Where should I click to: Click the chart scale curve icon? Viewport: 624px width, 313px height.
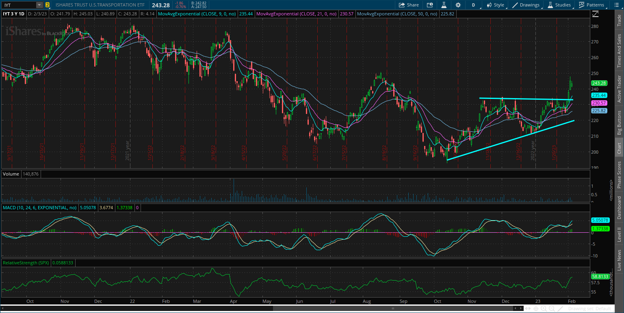tap(595, 13)
